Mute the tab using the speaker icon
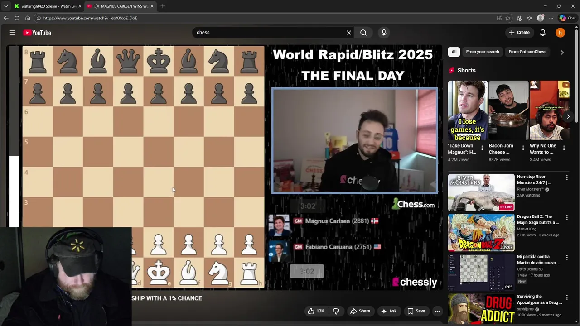The image size is (580, 326). [96, 6]
